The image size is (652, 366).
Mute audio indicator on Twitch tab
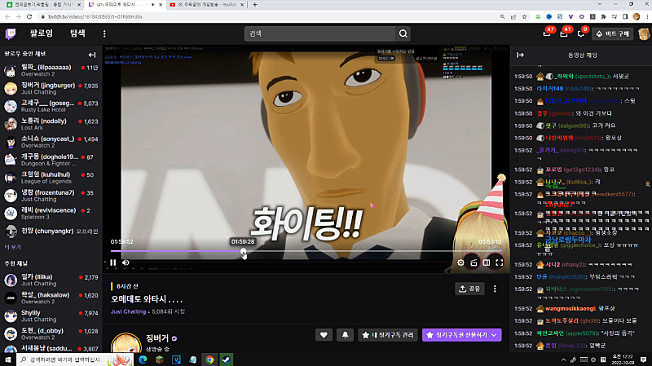[x=153, y=5]
